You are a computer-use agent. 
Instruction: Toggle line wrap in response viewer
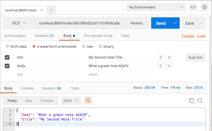(88, 101)
